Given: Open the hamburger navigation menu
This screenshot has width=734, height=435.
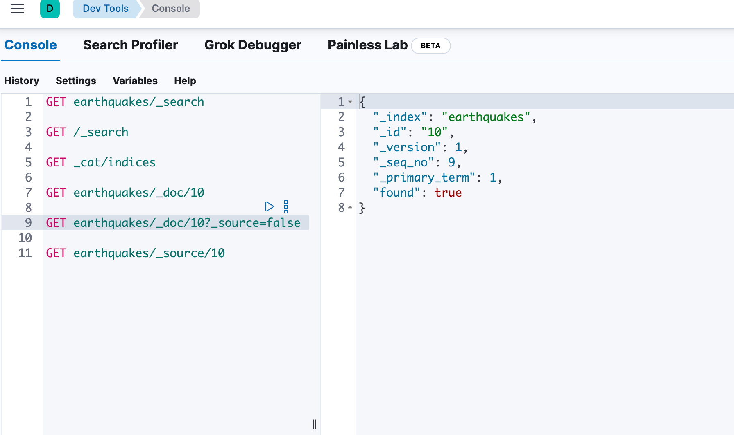Looking at the screenshot, I should pyautogui.click(x=17, y=9).
